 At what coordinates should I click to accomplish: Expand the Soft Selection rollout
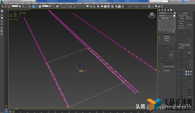[167, 71]
